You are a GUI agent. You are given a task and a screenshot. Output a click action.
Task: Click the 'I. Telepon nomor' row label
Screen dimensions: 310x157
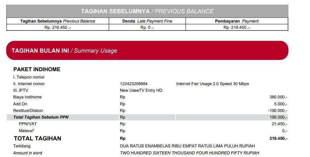29,77
